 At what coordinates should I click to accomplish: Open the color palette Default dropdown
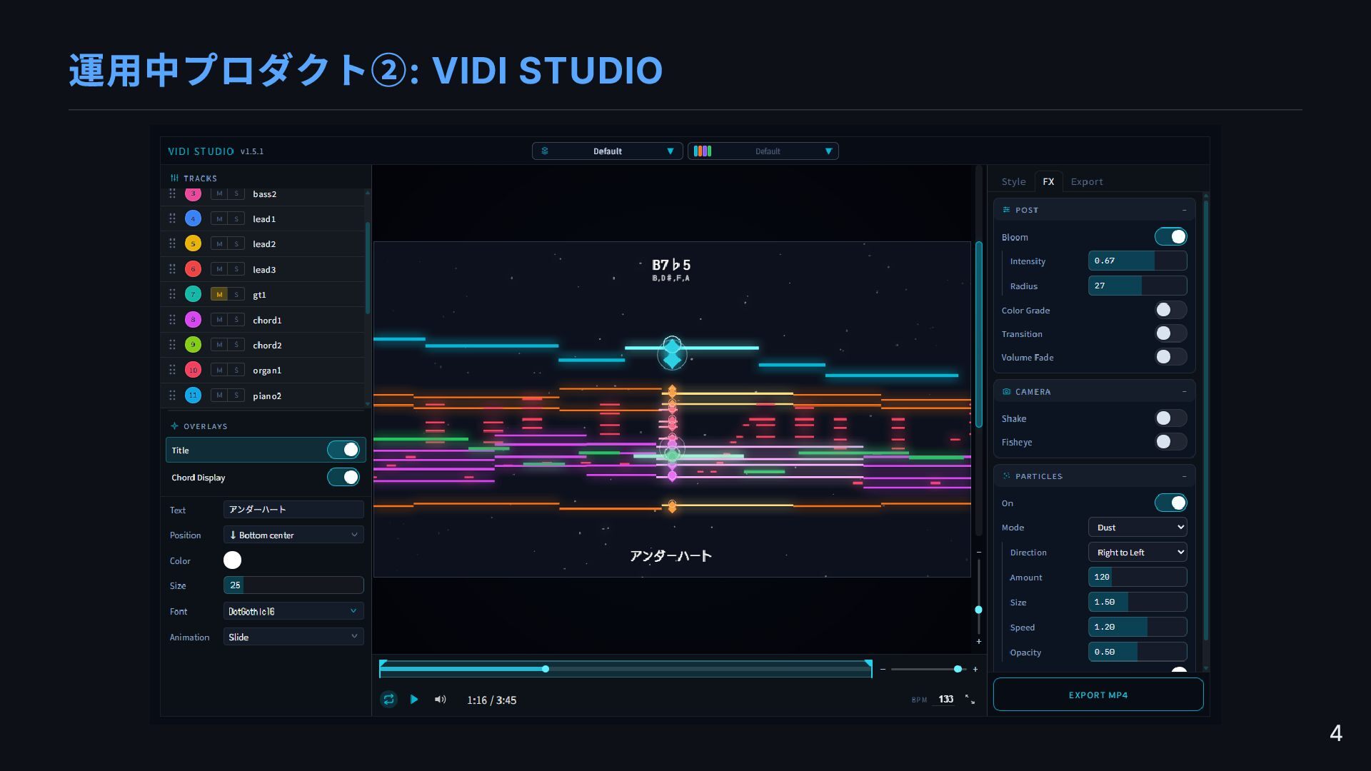click(x=763, y=151)
